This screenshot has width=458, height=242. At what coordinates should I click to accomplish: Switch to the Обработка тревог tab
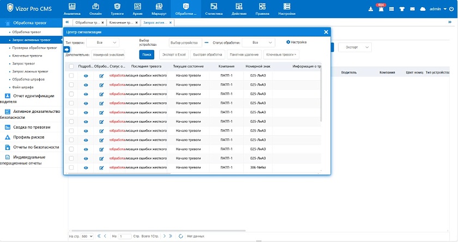point(87,23)
